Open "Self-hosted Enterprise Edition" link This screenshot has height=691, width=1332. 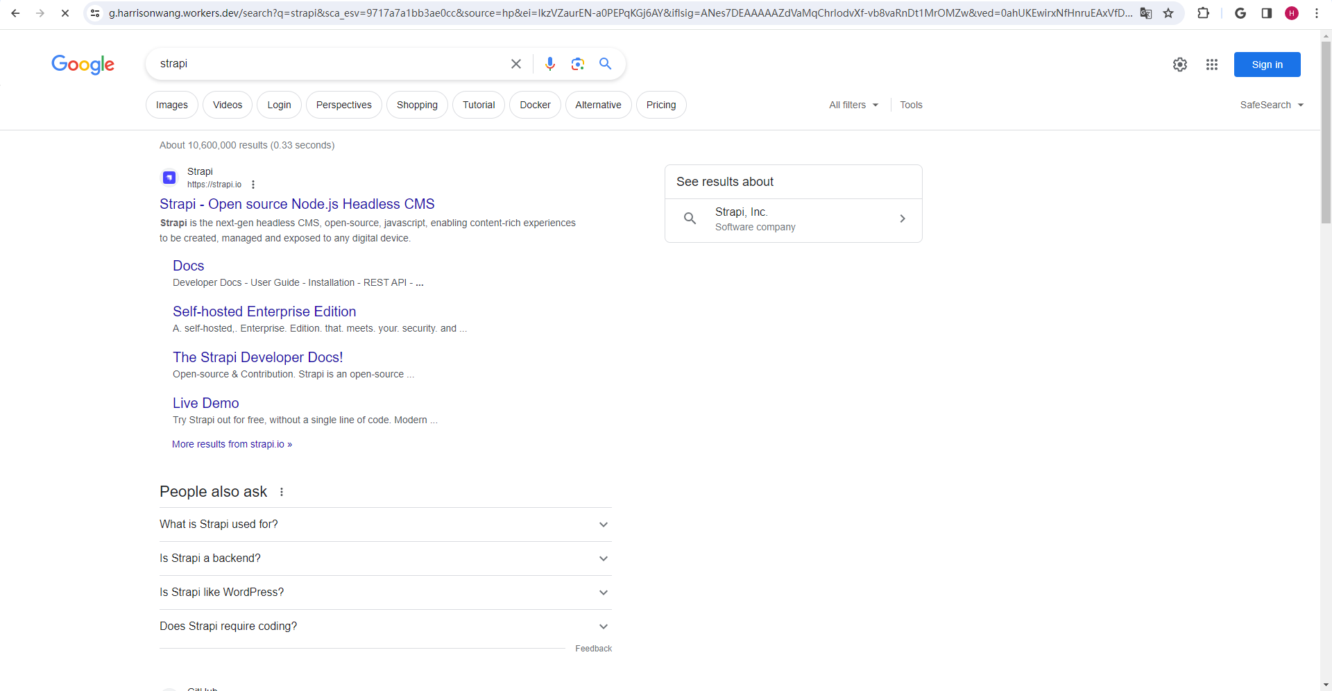[264, 312]
